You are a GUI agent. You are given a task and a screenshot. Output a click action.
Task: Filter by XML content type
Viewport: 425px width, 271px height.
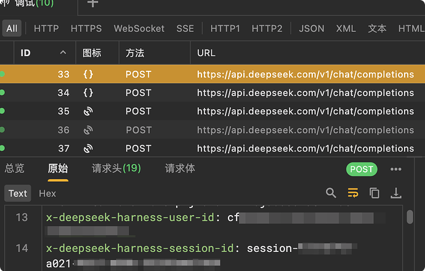346,28
